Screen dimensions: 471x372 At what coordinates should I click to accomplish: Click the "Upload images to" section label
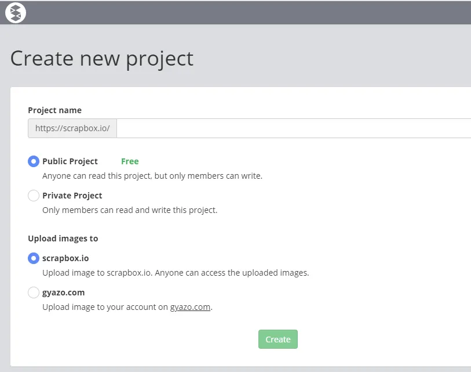pos(63,239)
